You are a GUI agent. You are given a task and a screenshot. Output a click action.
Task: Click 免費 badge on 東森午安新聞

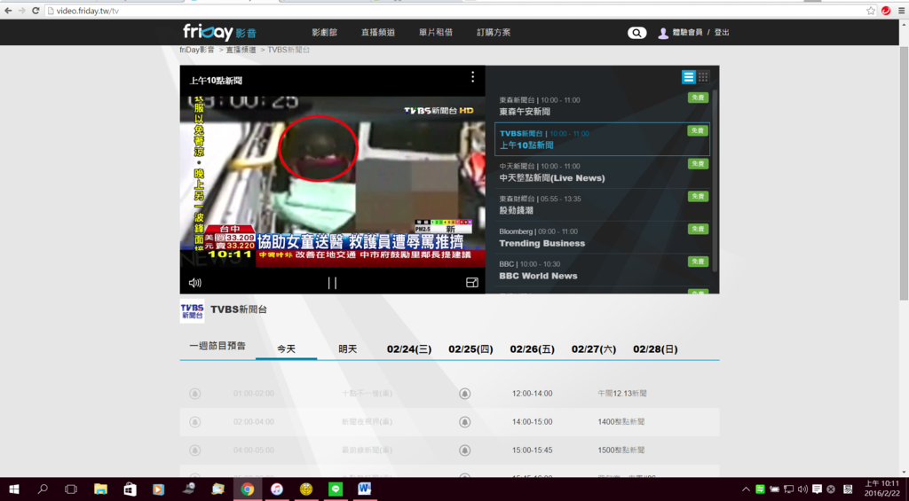[x=698, y=98]
